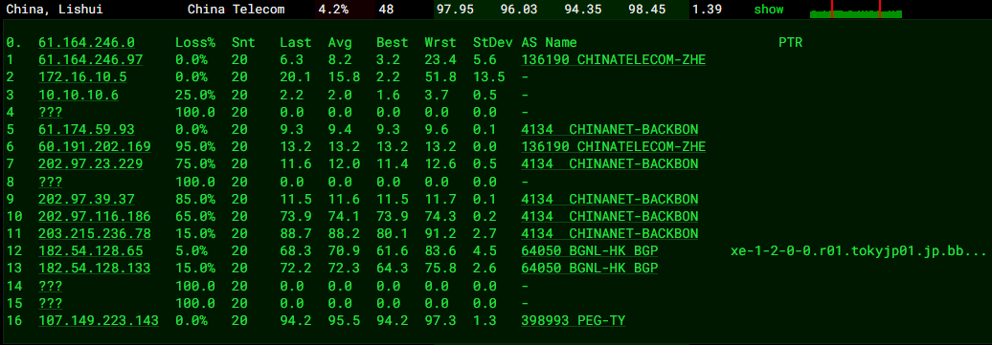Open IP link 10.10.10.6
Image resolution: width=992 pixels, height=345 pixels.
pos(79,95)
